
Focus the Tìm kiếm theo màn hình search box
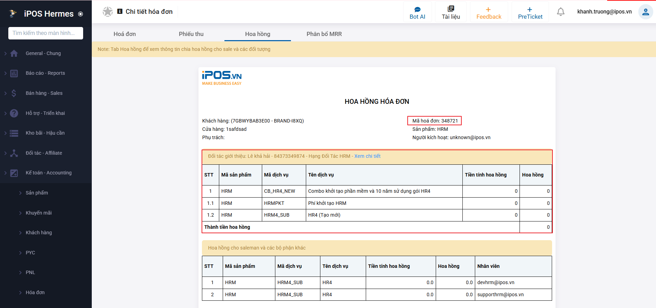point(46,33)
